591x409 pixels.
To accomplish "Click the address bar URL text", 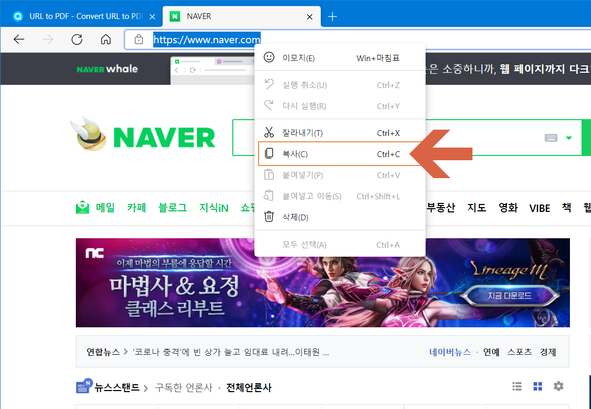I will (x=207, y=40).
